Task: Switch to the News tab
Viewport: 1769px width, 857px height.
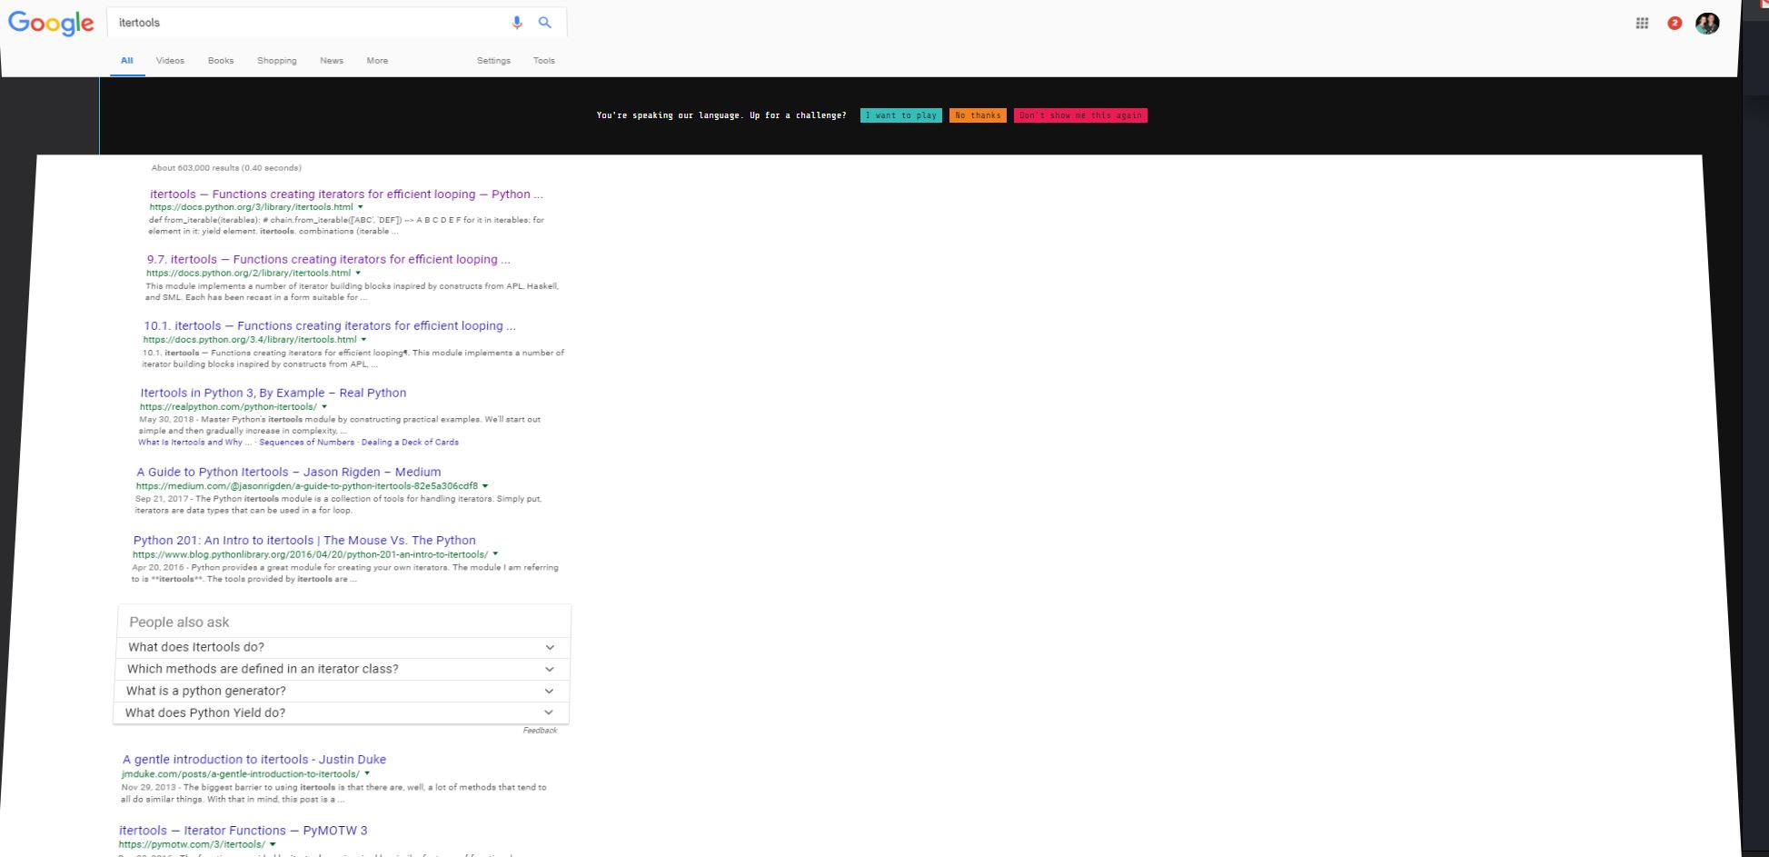Action: 332,61
